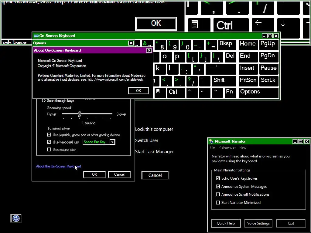Screen dimensions: 311x233
Task: Click the Microsoft Narrator title bar icon
Action: pyautogui.click(x=211, y=141)
